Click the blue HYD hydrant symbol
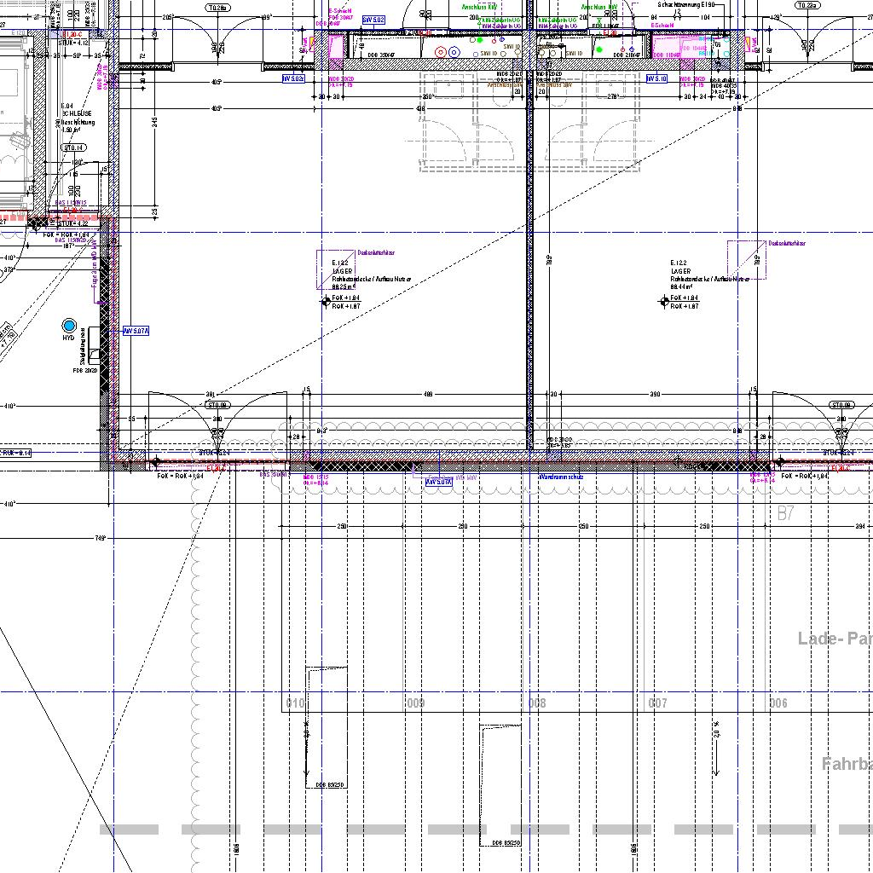The width and height of the screenshot is (873, 873). [69, 325]
